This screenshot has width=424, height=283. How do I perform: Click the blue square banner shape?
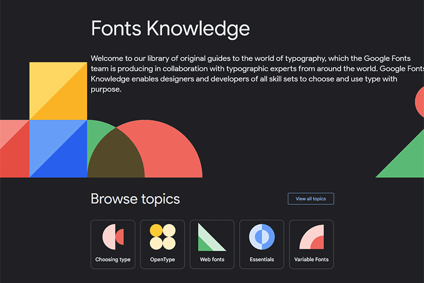(58, 148)
